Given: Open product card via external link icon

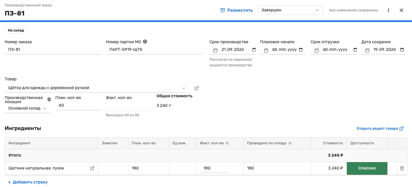Looking at the screenshot, I should point(197,88).
